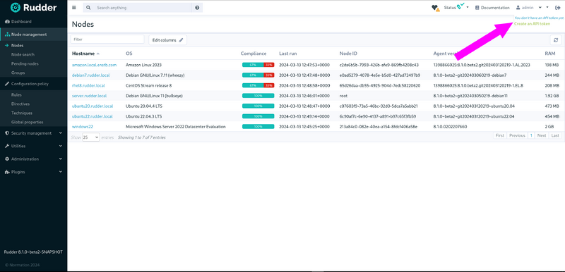Screen dimensions: 565x272
Task: Click the admin user icon
Action: [518, 8]
